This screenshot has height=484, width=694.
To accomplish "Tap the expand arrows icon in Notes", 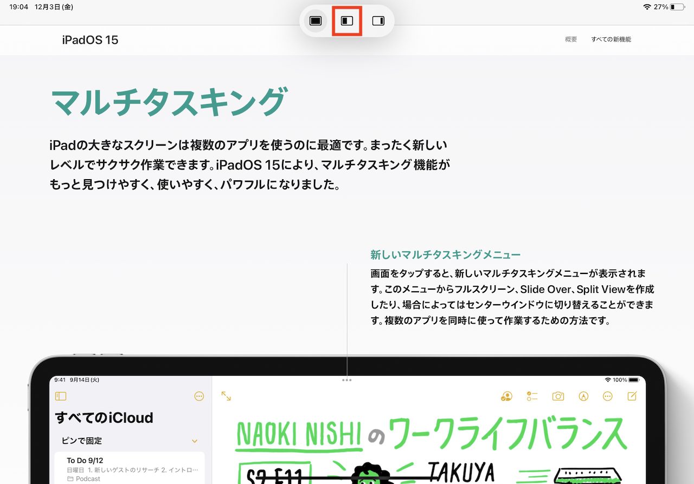I will [x=226, y=396].
